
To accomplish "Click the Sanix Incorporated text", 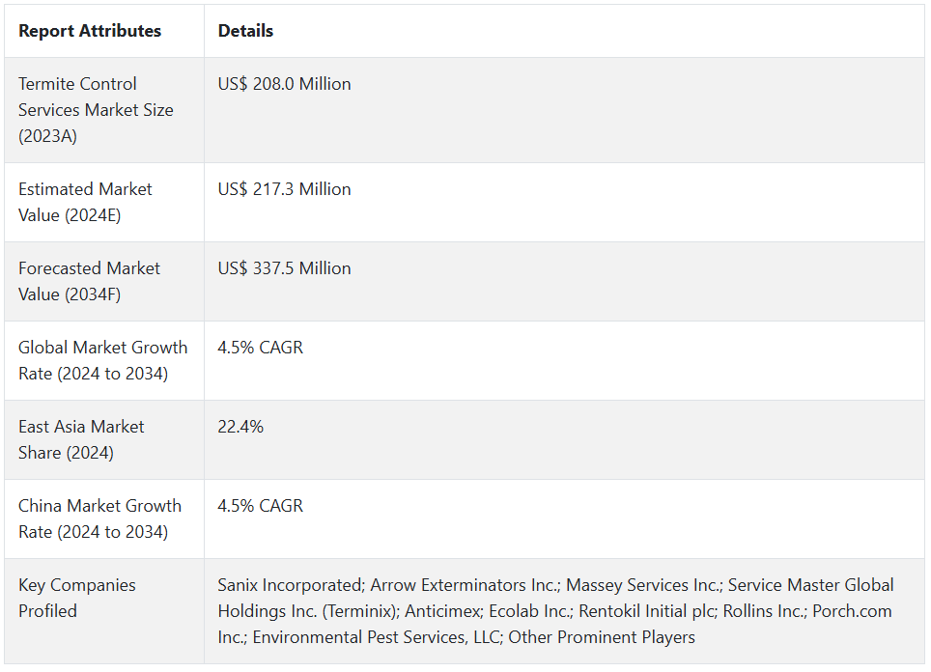I will (289, 585).
